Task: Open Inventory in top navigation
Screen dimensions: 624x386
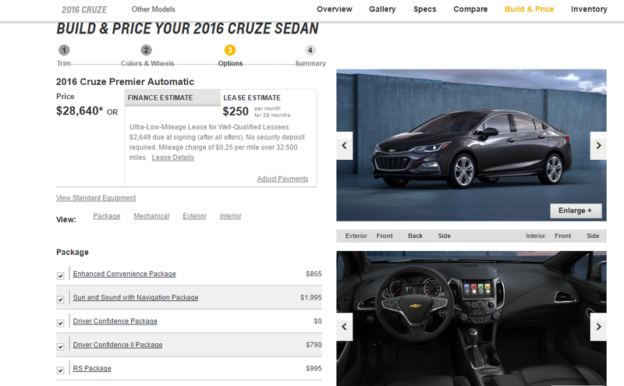Action: click(589, 9)
